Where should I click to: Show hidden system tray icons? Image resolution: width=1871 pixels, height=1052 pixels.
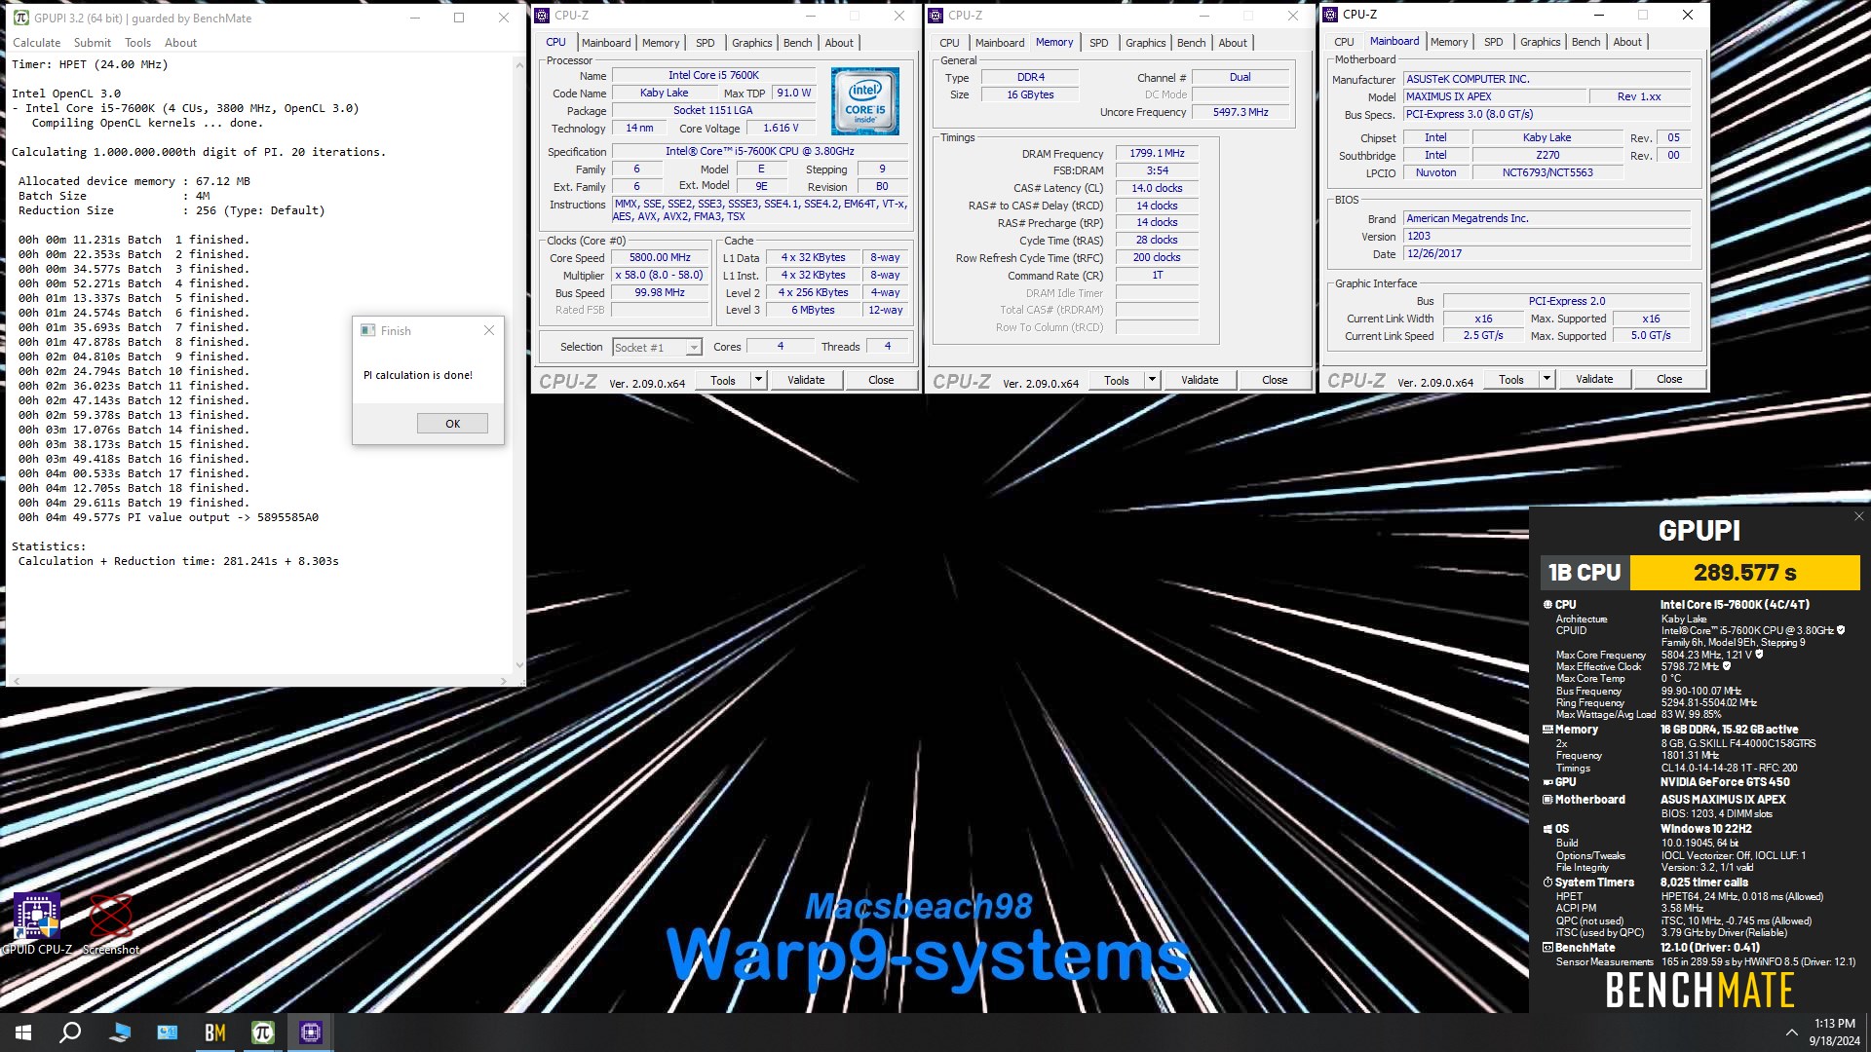click(x=1791, y=1033)
